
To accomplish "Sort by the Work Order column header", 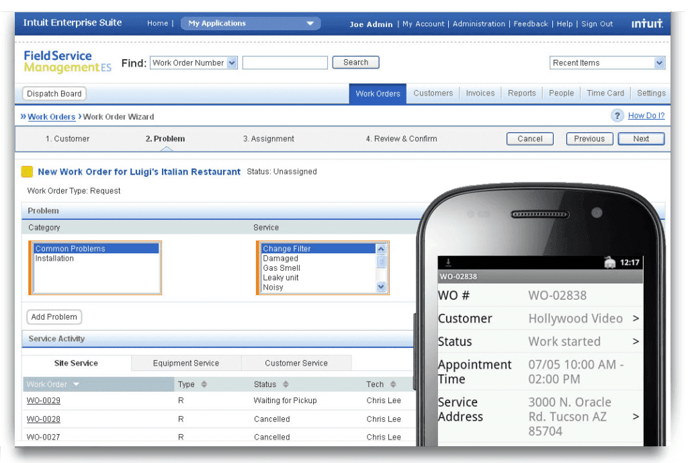I will coord(98,384).
